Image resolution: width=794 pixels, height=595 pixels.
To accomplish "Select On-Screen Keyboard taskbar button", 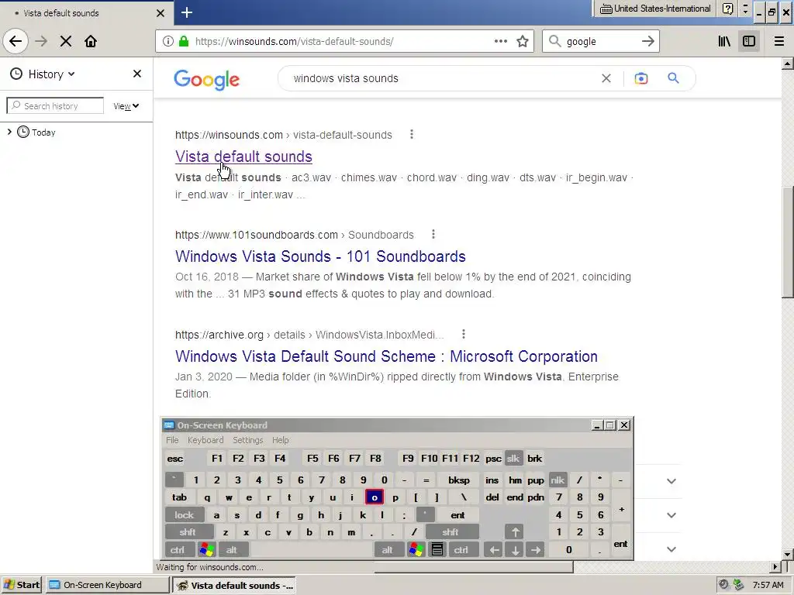I will [107, 585].
